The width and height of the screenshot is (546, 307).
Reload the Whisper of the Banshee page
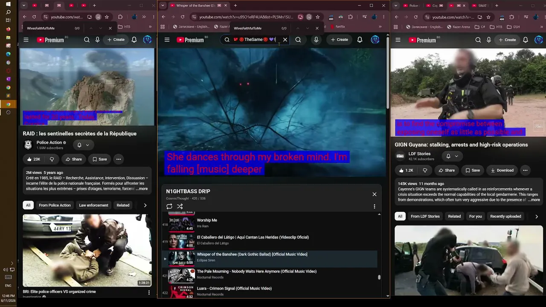[183, 17]
